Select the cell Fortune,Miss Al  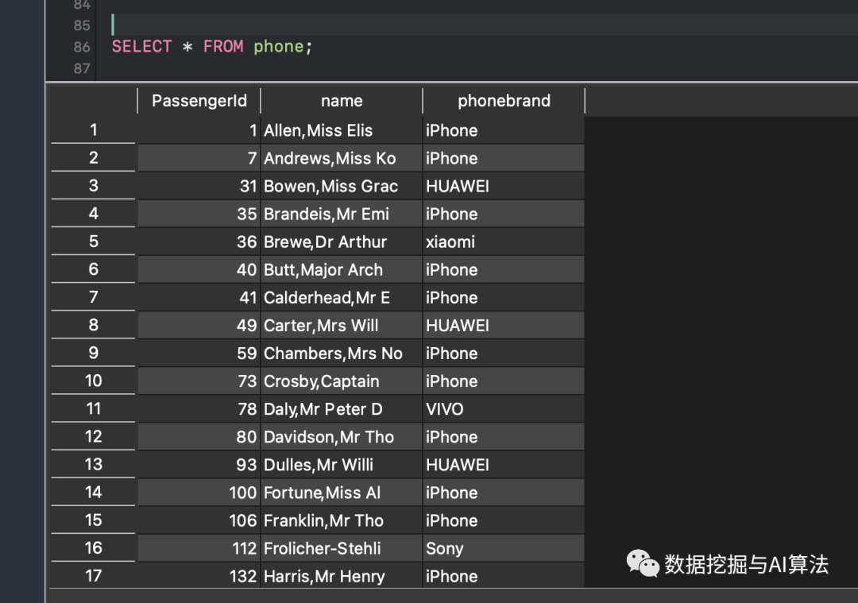click(x=342, y=493)
